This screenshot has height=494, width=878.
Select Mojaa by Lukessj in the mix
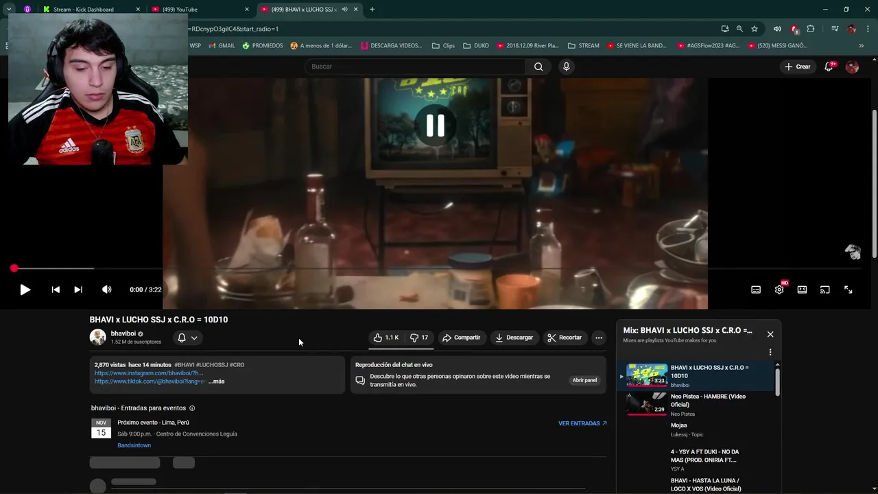[x=696, y=430]
